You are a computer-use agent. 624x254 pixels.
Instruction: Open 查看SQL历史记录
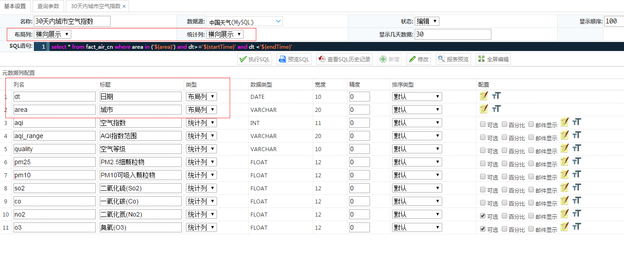(x=344, y=59)
